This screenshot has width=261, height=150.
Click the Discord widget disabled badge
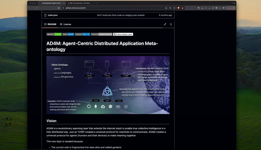pyautogui.click(x=101, y=34)
